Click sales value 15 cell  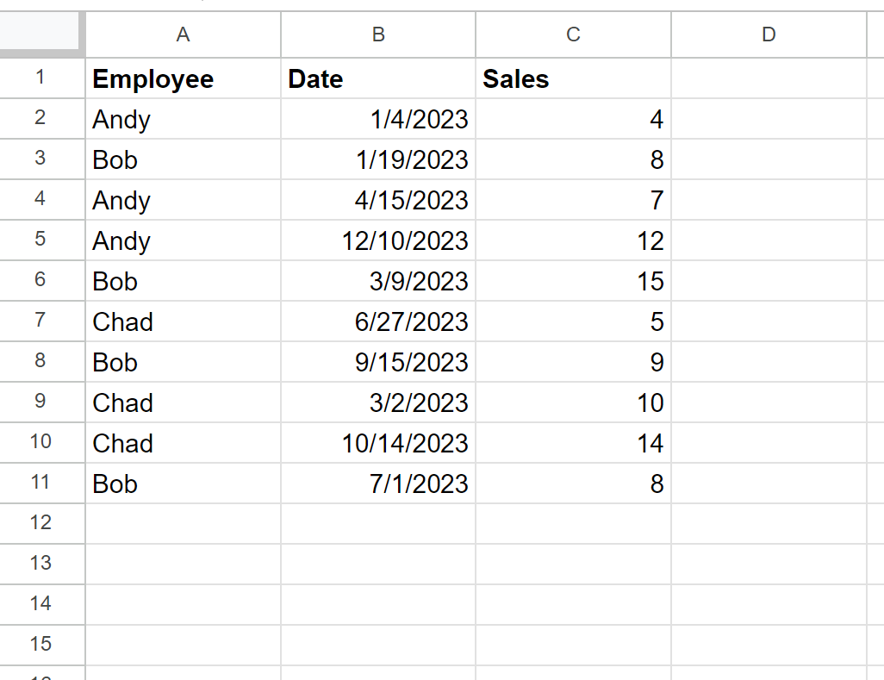(573, 281)
